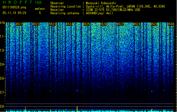Click the Observer label

pos(57,3)
